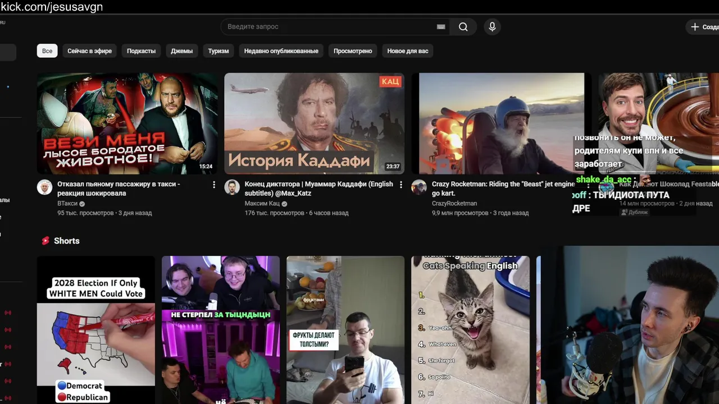Image resolution: width=719 pixels, height=404 pixels.
Task: Select the "Подкасты" filter chip
Action: (141, 51)
